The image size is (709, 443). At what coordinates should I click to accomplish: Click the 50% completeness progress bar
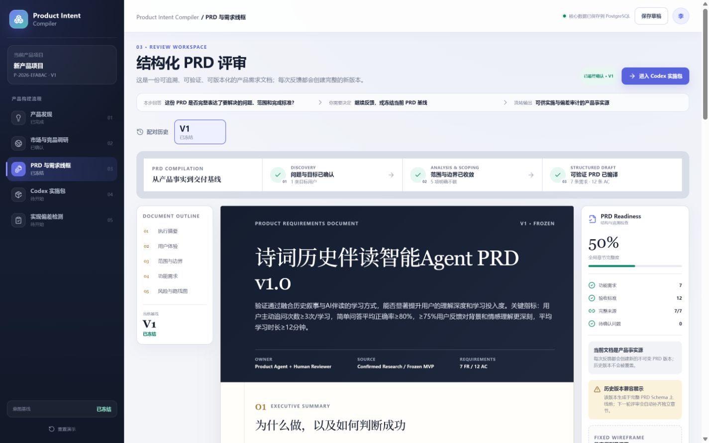coord(635,266)
